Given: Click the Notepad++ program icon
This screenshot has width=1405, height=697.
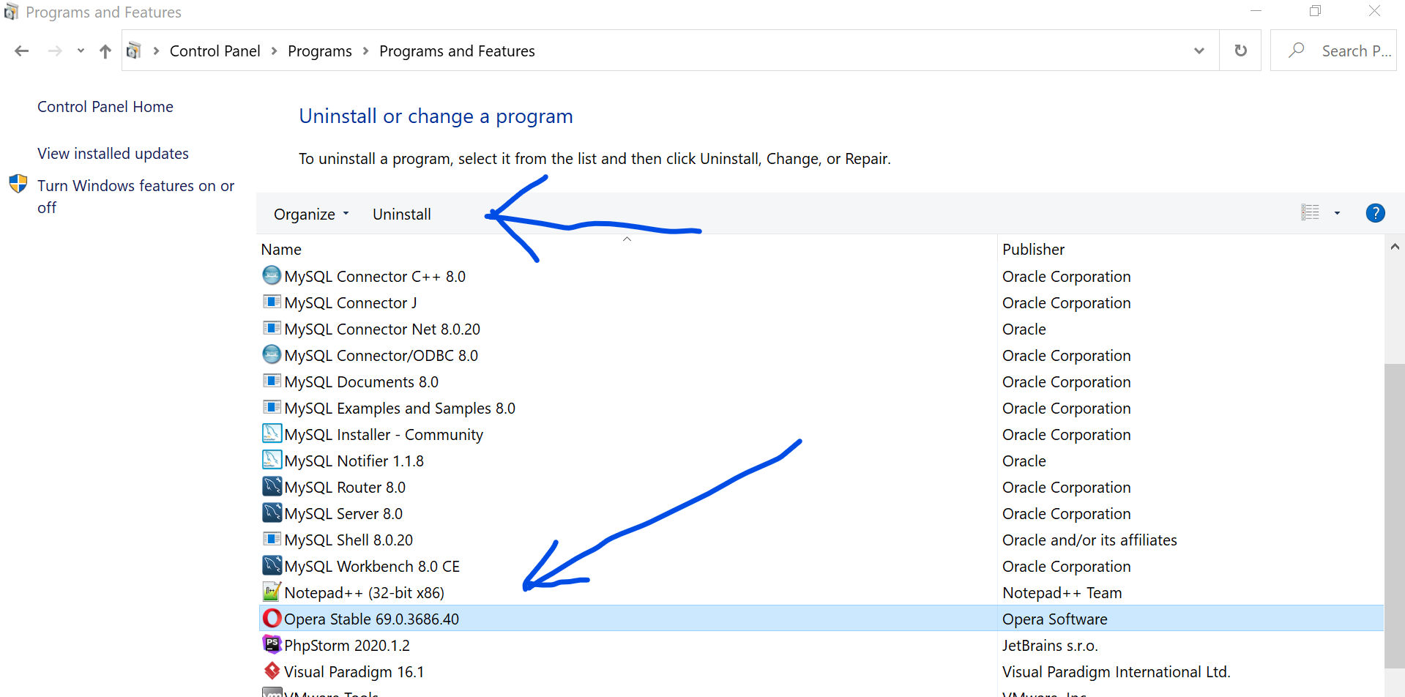Looking at the screenshot, I should [x=272, y=592].
